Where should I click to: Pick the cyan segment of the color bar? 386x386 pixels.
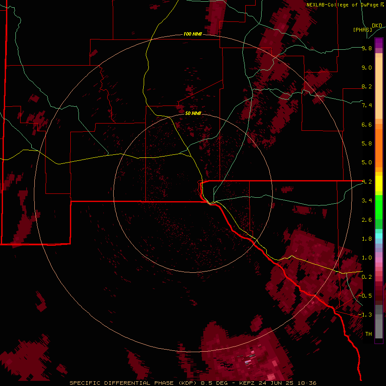click(x=379, y=236)
